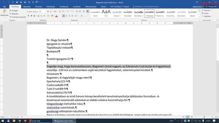219x123 pixels.
Task: Align text right
Action: click(x=69, y=16)
